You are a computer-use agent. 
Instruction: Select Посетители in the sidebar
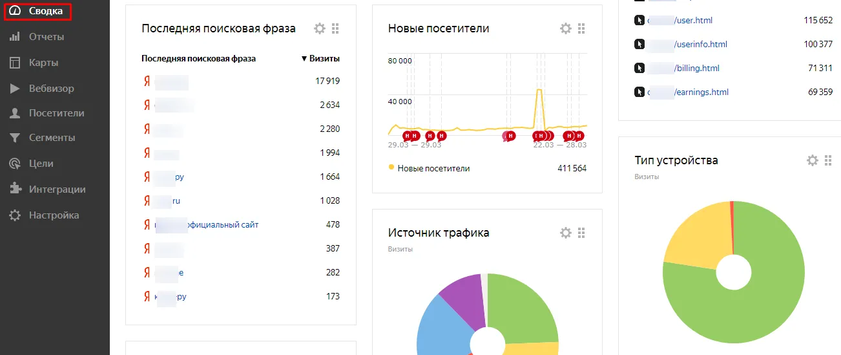(x=56, y=113)
